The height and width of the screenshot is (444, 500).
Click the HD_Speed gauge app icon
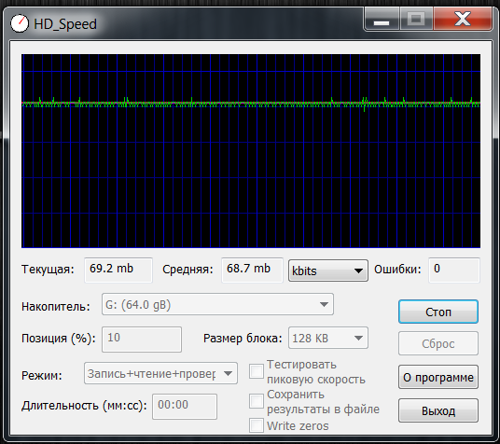pyautogui.click(x=20, y=23)
